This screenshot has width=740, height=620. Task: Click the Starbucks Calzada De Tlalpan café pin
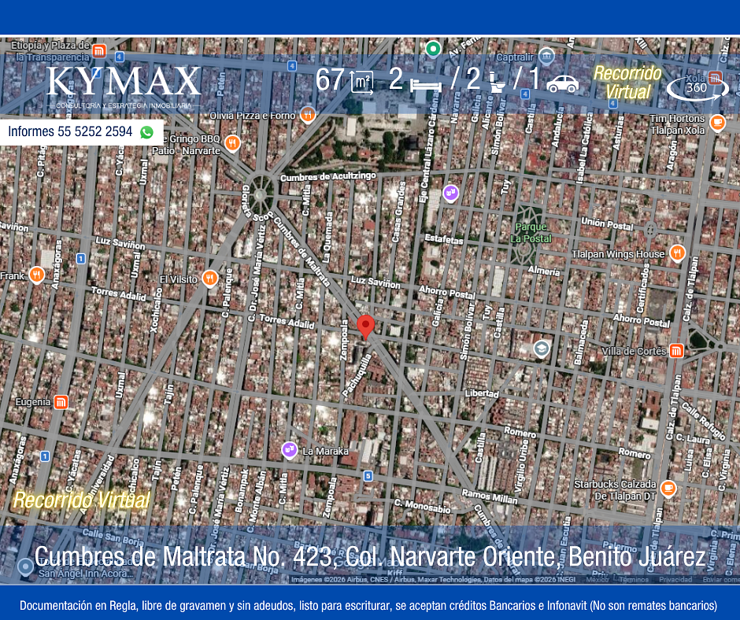(x=668, y=489)
